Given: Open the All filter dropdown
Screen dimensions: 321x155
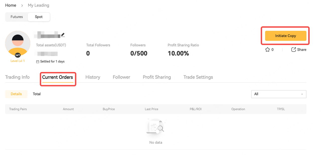Looking at the screenshot, I should [279, 94].
